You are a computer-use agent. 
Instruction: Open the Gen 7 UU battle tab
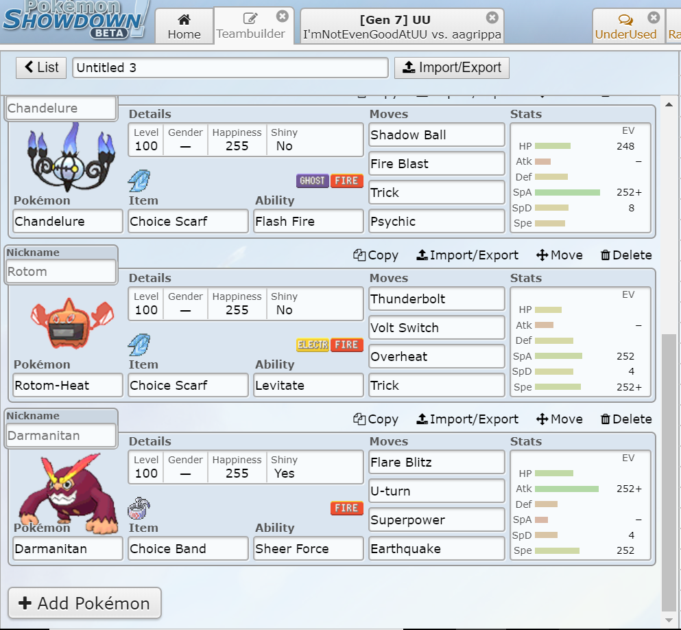tap(402, 26)
